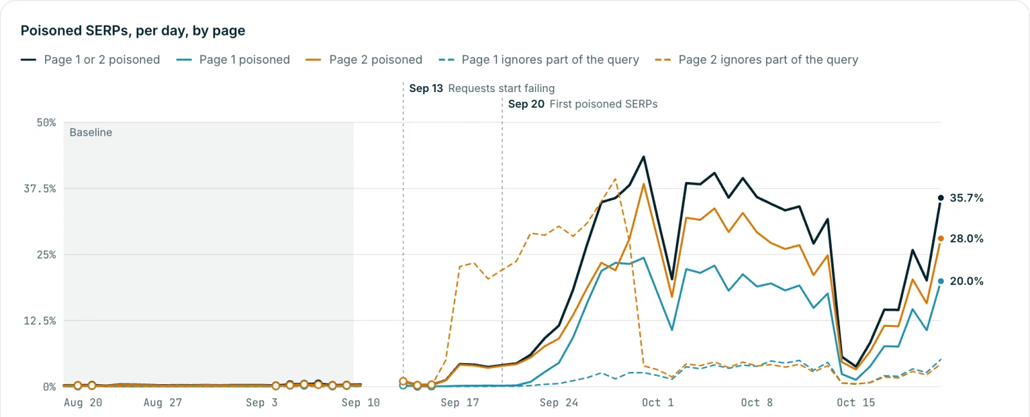Click the 'Sep 24' x-axis date label
1030x417 pixels.
click(559, 402)
